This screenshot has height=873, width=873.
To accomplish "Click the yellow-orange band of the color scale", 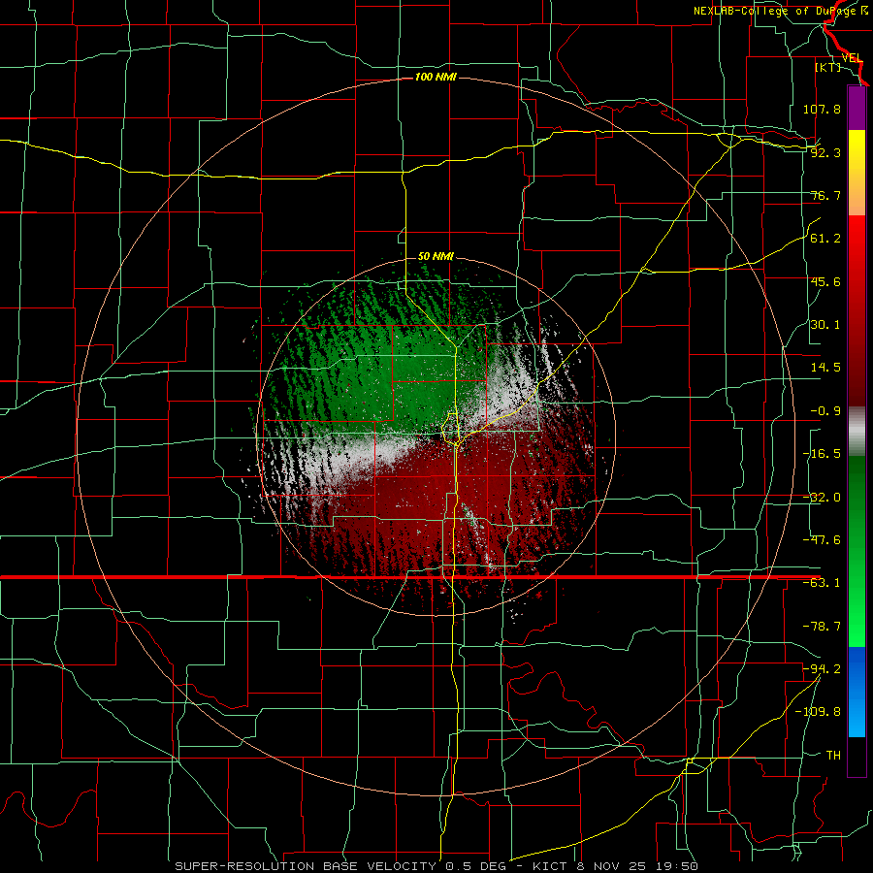I will pos(857,173).
